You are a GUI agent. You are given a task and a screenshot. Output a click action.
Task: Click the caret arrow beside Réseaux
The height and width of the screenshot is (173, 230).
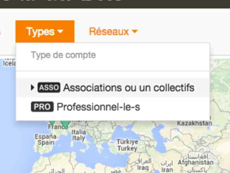tap(134, 32)
